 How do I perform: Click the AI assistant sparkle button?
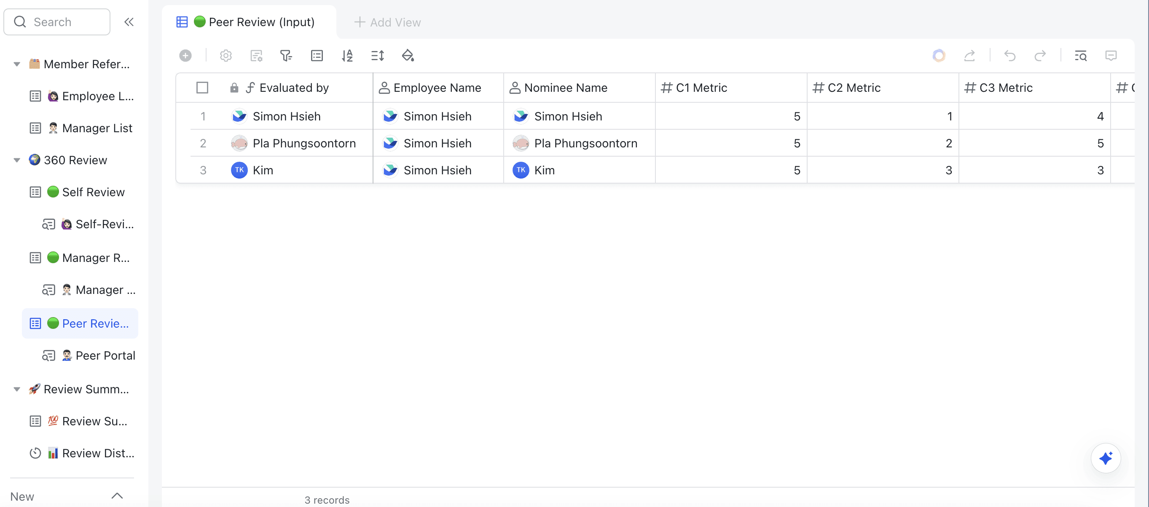(x=1105, y=458)
